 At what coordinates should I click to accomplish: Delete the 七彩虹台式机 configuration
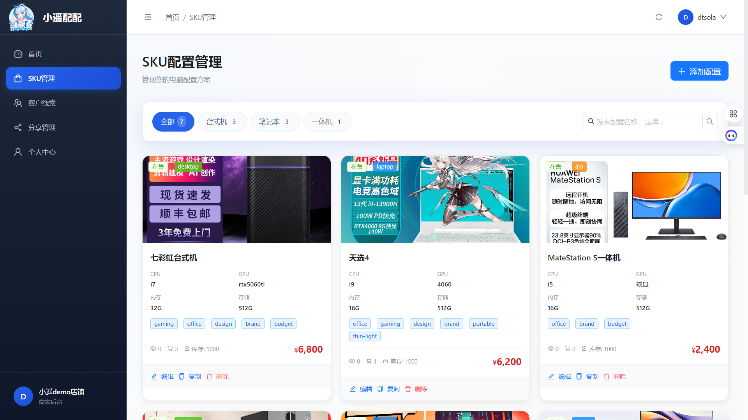217,376
